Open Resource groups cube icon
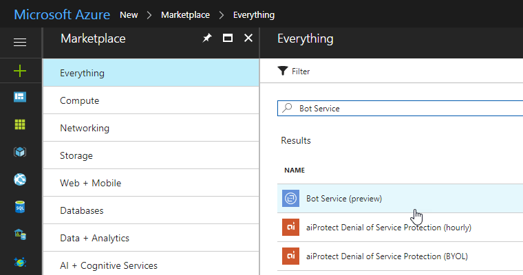This screenshot has height=275, width=523. [20, 152]
